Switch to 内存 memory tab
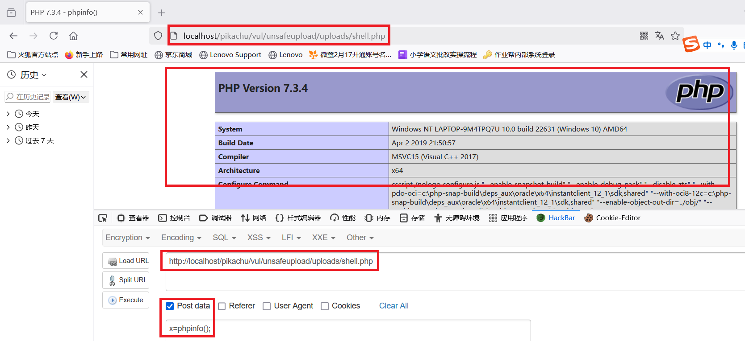 pos(377,218)
